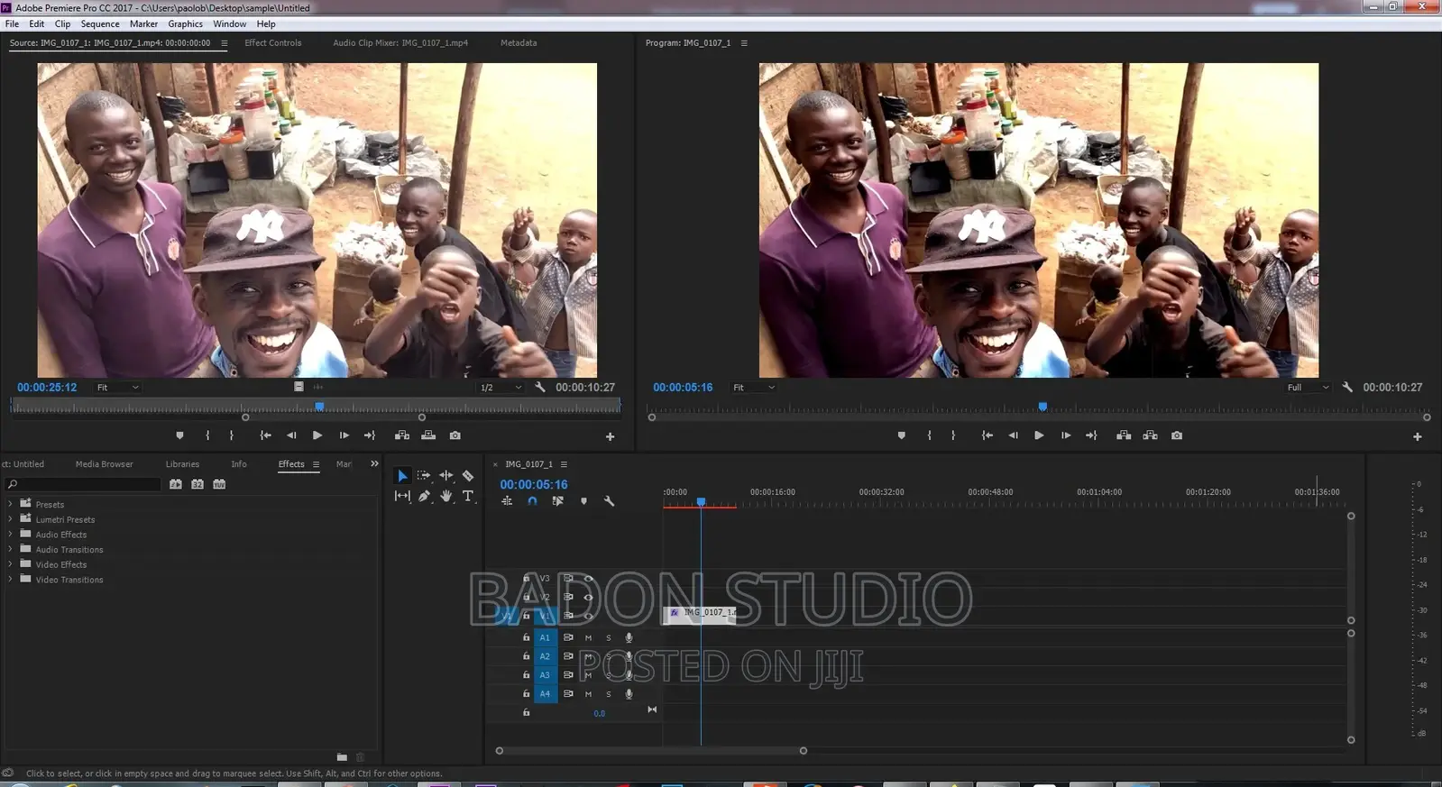Toggle Snap magnet in timeline
Image resolution: width=1442 pixels, height=787 pixels.
click(532, 501)
